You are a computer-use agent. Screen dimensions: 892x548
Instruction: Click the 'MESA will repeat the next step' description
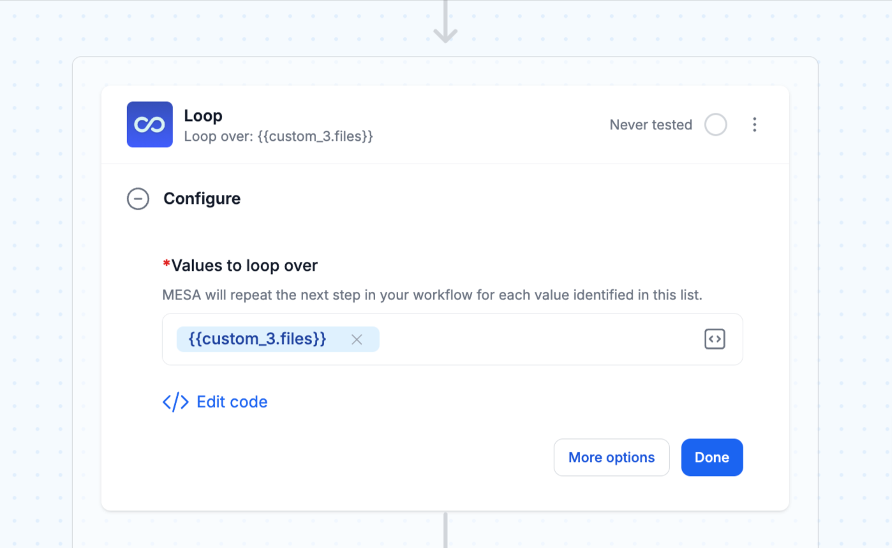(432, 296)
